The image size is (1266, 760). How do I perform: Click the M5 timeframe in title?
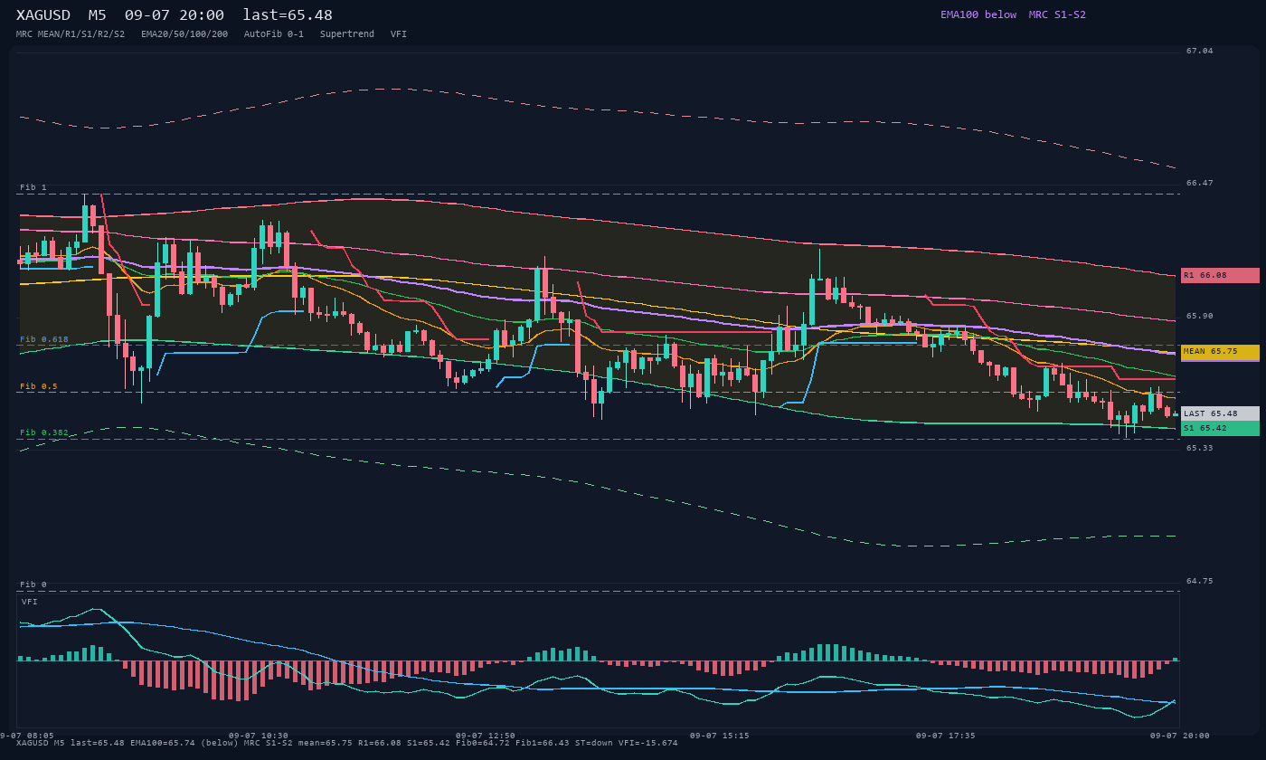[97, 15]
